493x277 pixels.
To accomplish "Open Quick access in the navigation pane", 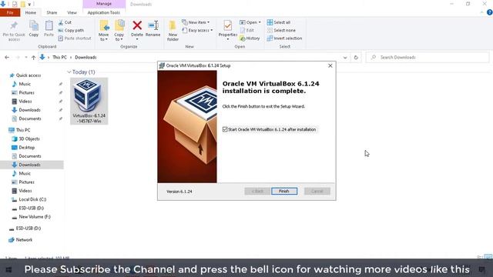I will pyautogui.click(x=29, y=75).
